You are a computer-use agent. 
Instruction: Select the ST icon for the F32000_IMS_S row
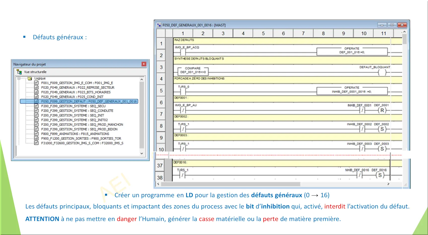pos(36,143)
